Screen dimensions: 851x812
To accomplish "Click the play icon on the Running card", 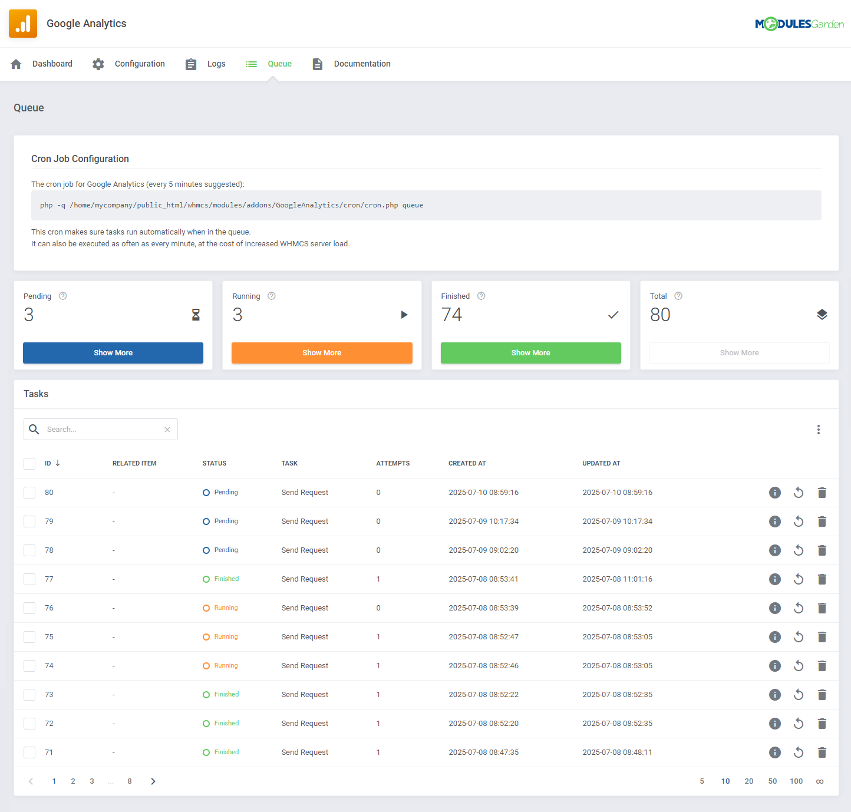I will click(x=404, y=315).
